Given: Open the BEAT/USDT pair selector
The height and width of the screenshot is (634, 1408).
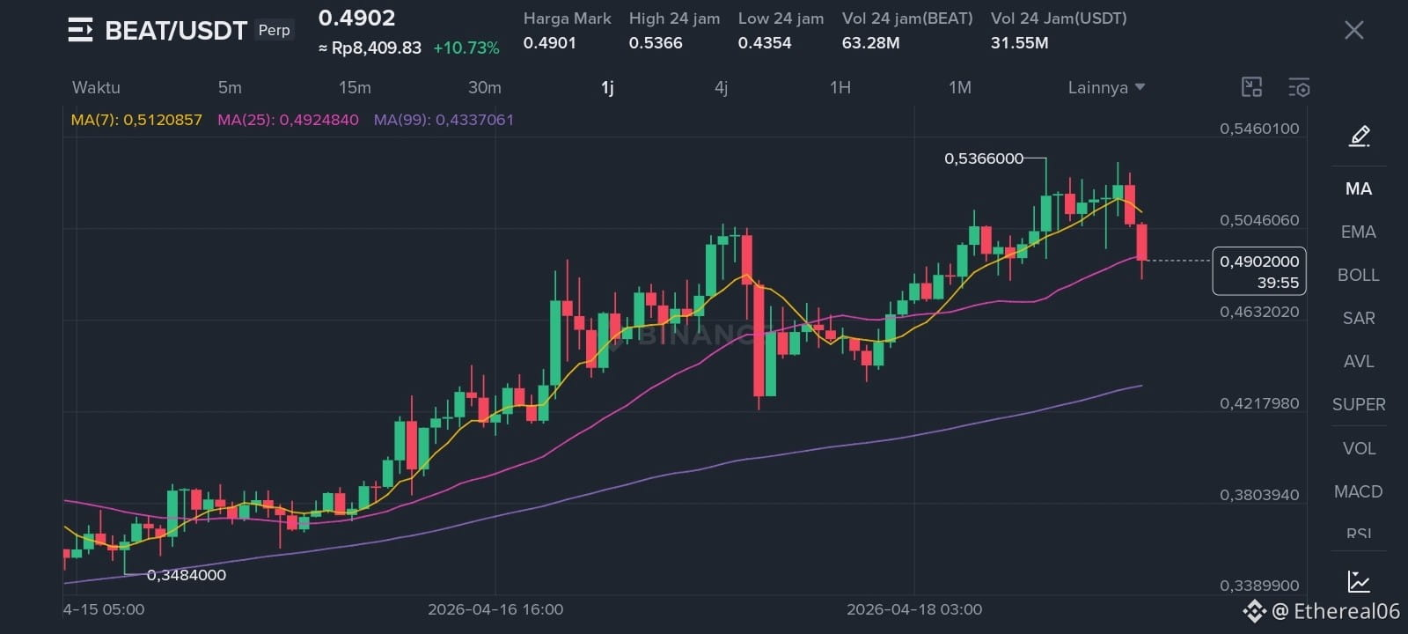Looking at the screenshot, I should click(176, 31).
